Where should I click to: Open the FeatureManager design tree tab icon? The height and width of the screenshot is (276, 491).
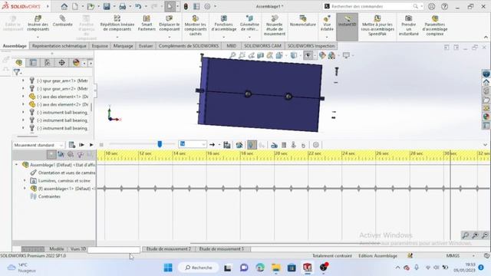[x=18, y=63]
